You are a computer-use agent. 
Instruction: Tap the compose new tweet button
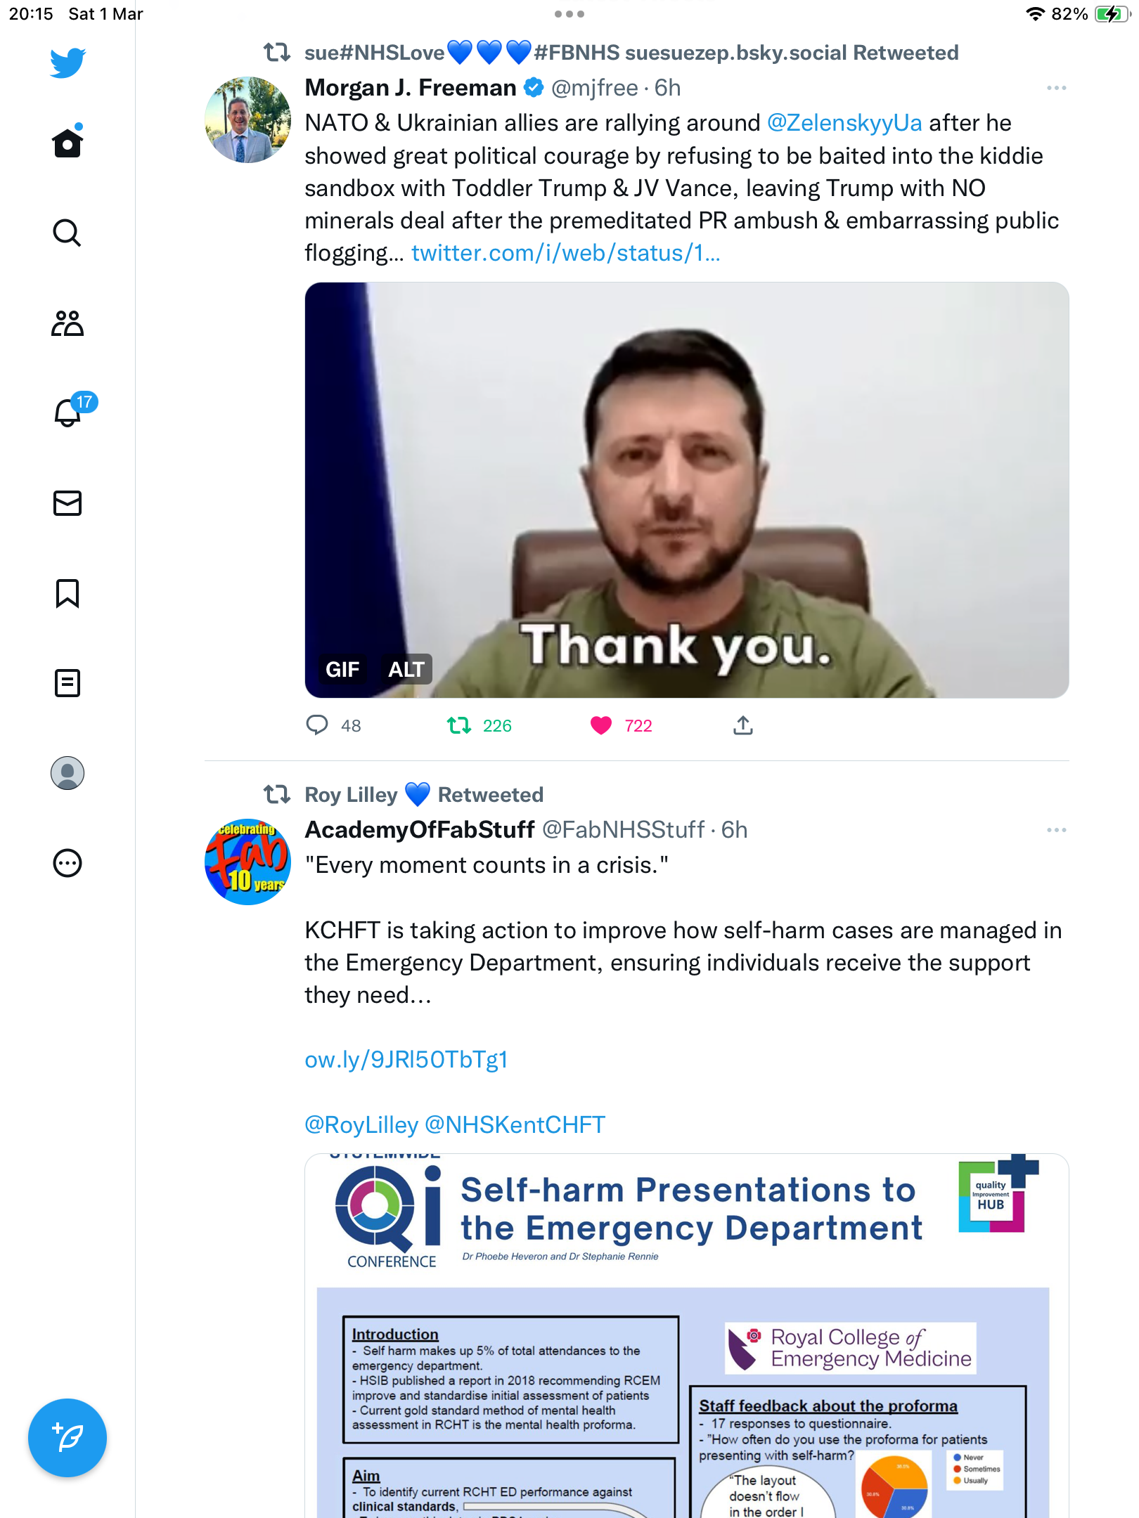point(67,1438)
